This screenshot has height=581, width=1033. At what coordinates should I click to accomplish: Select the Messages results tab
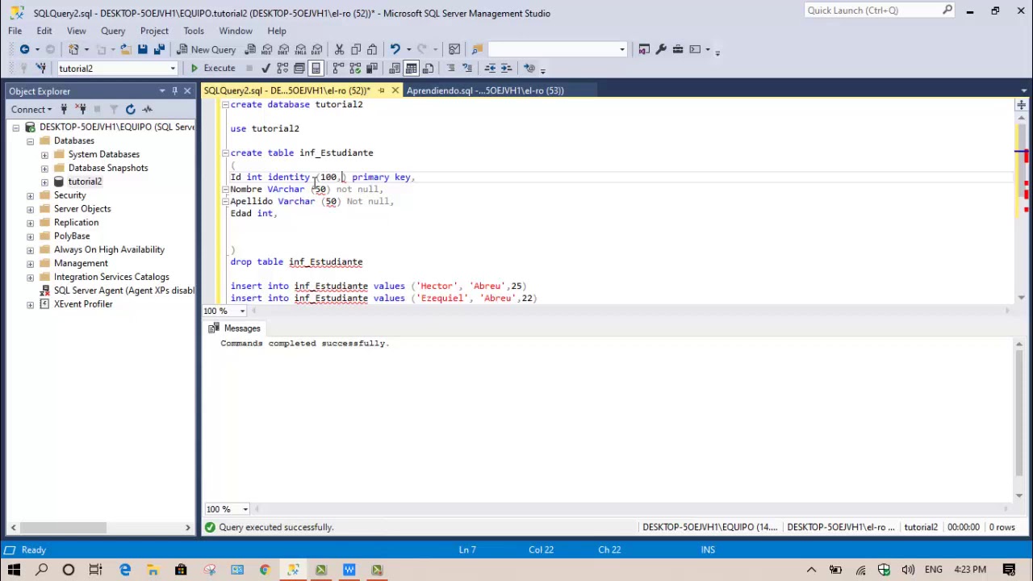235,328
